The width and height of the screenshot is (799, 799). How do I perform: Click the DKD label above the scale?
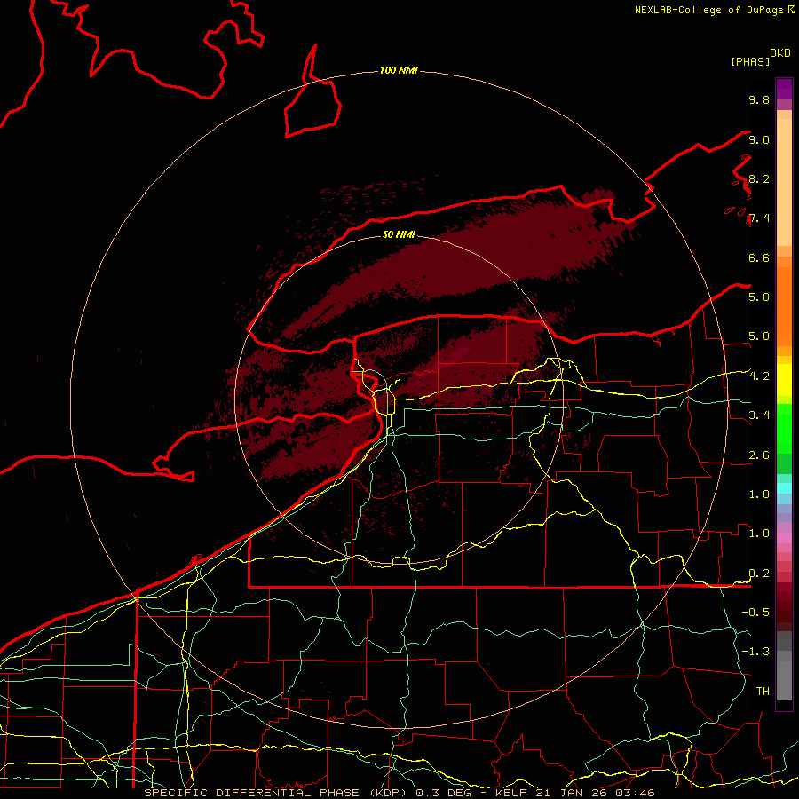(x=780, y=53)
